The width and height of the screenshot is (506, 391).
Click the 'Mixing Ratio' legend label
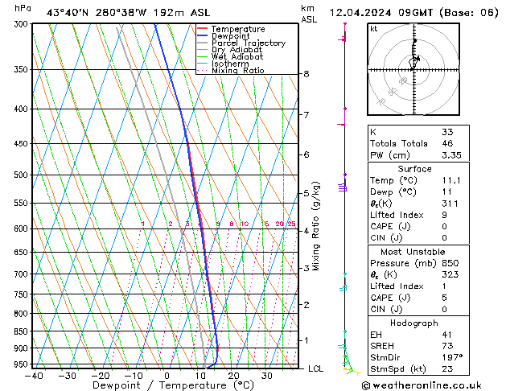(238, 70)
